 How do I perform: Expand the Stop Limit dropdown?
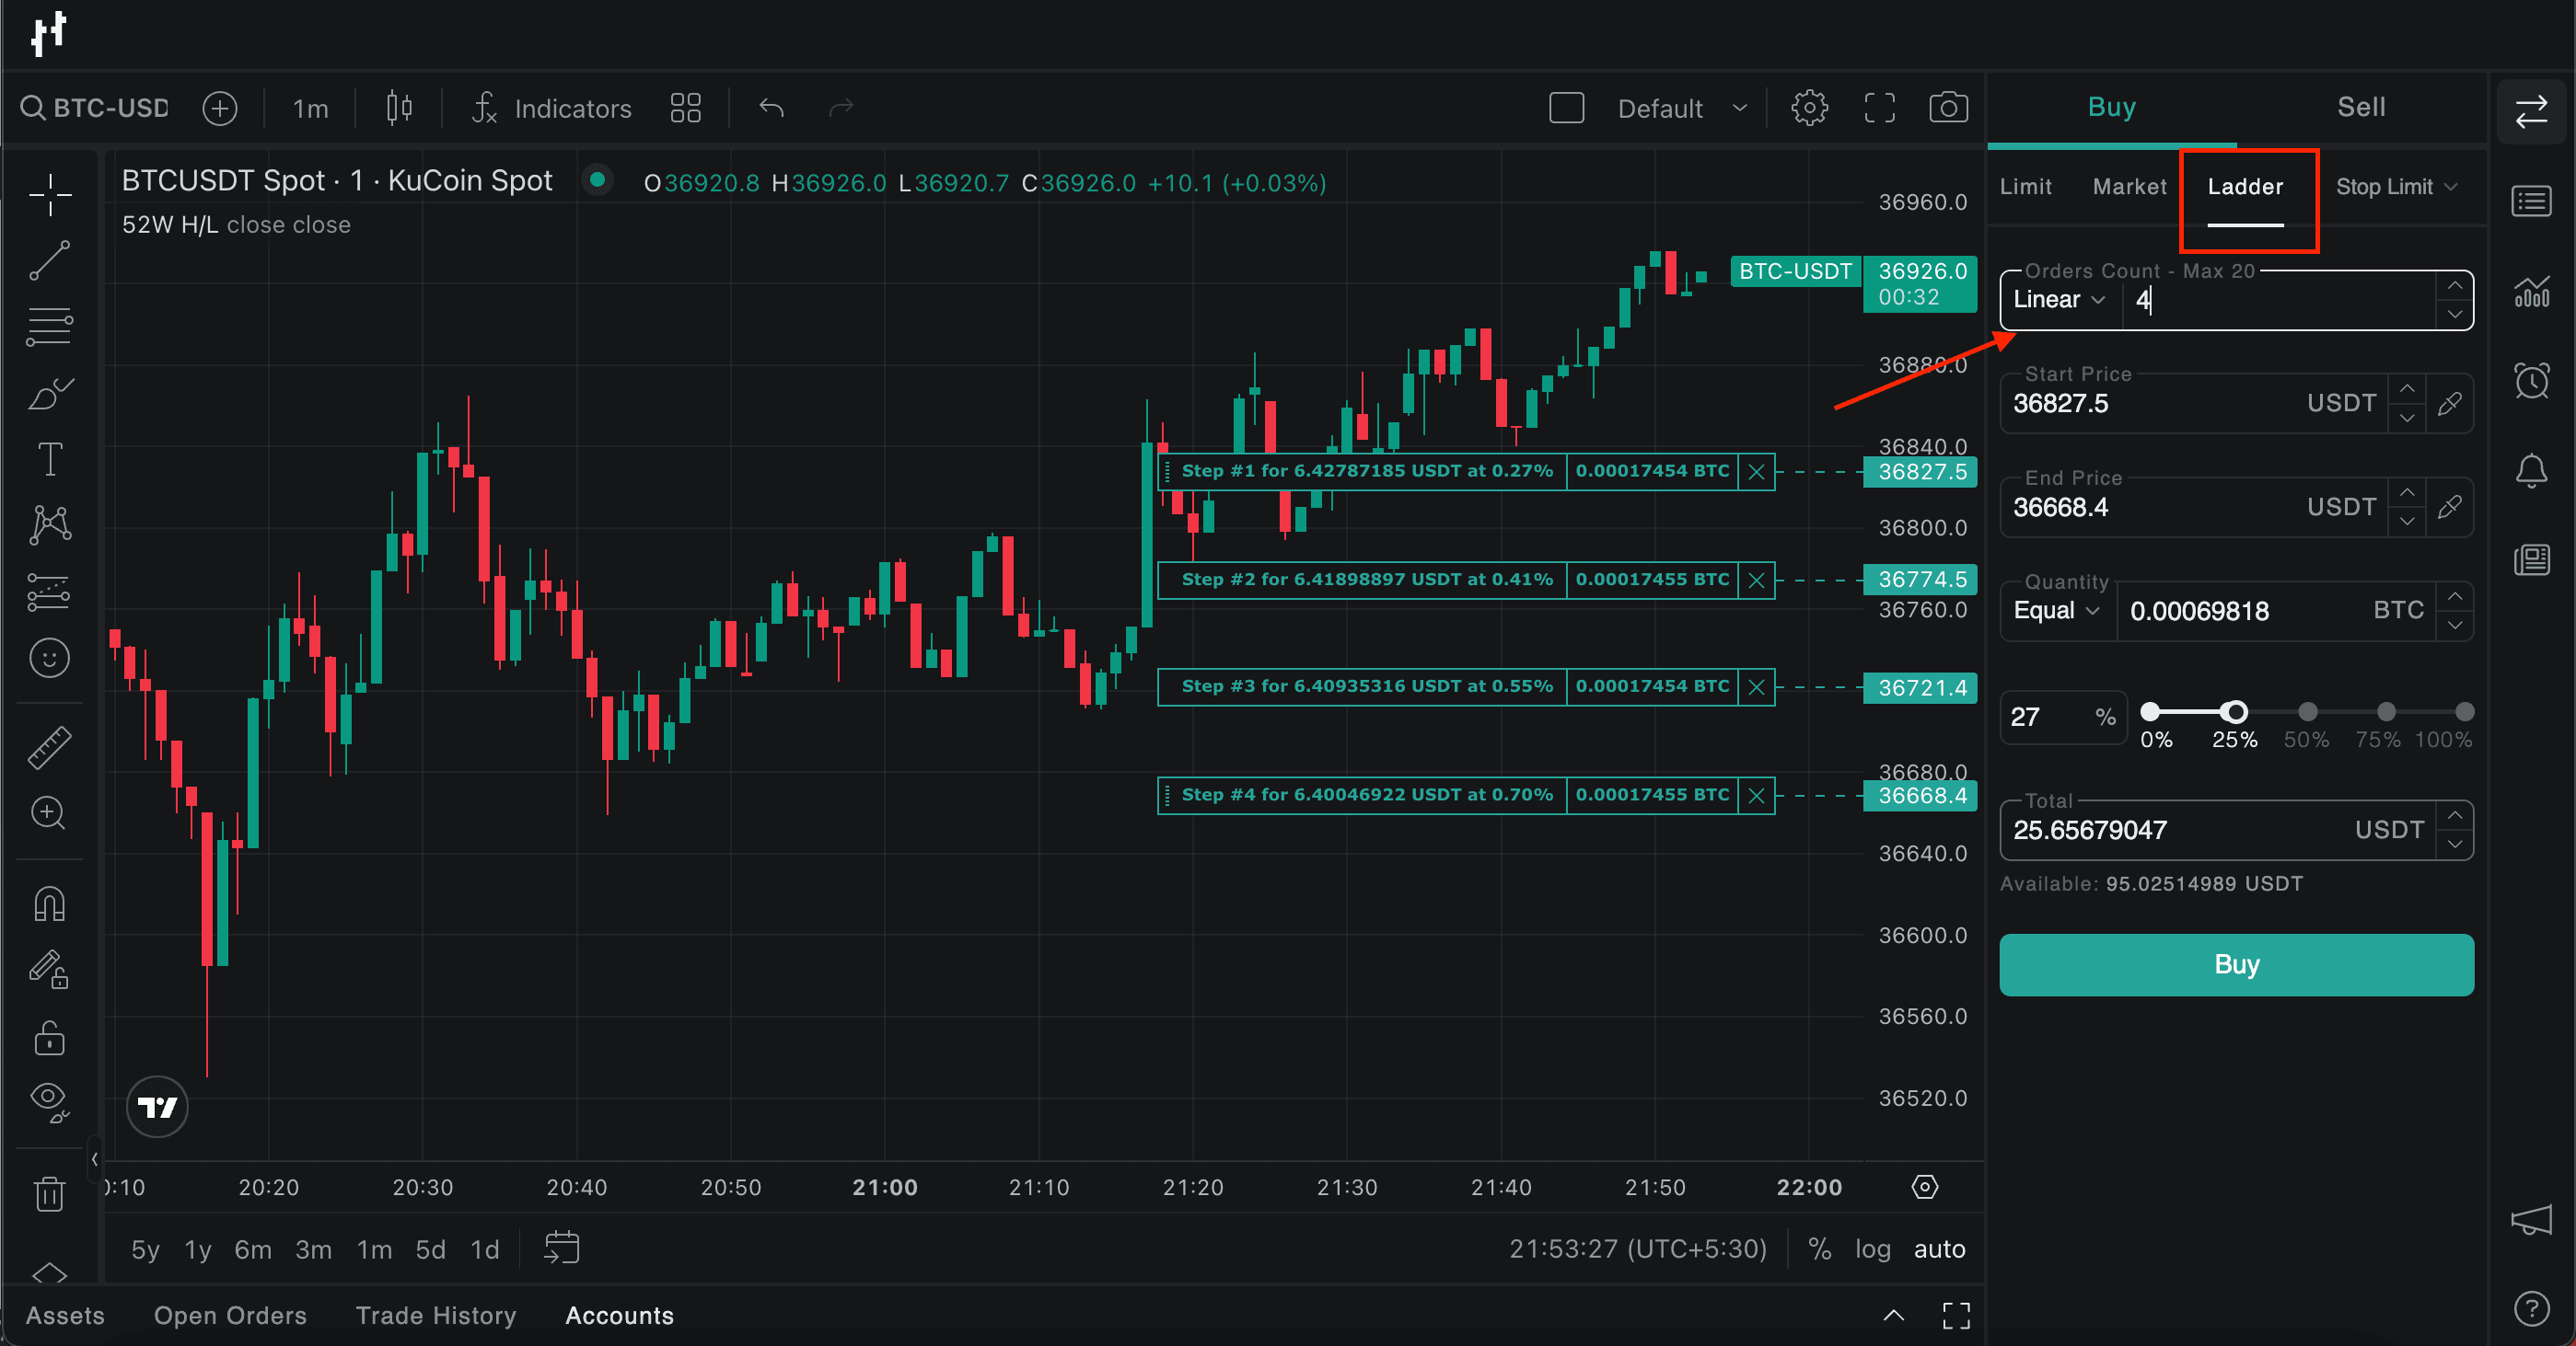[x=2396, y=187]
